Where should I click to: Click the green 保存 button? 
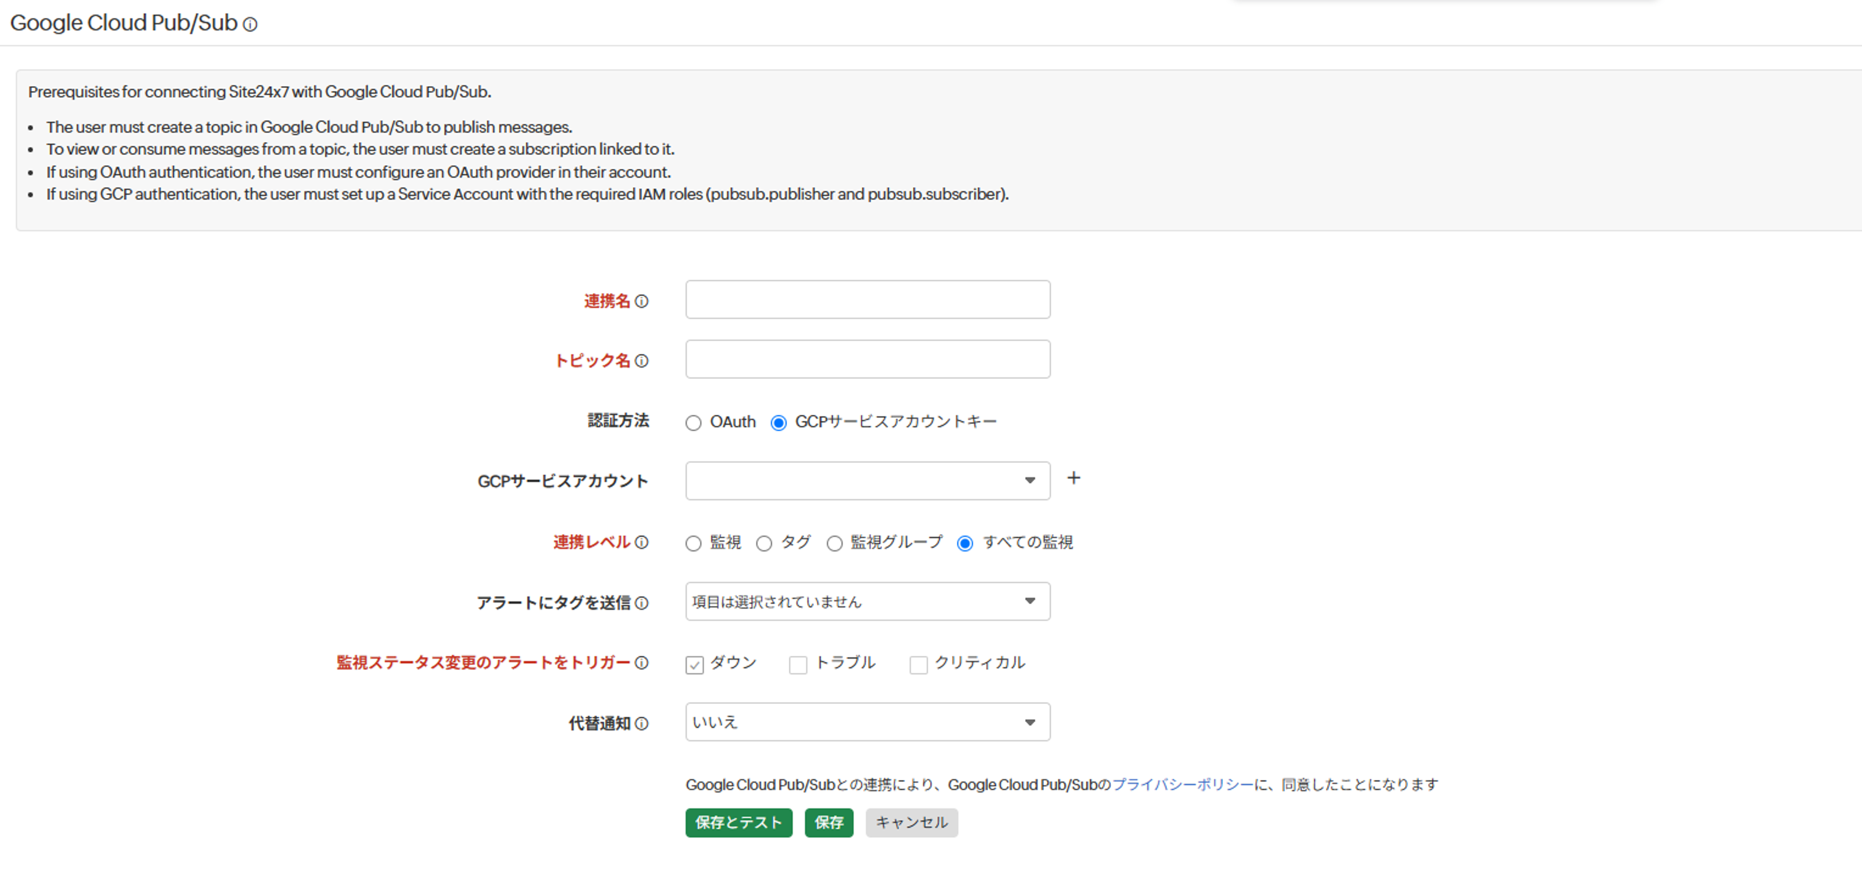click(x=828, y=822)
